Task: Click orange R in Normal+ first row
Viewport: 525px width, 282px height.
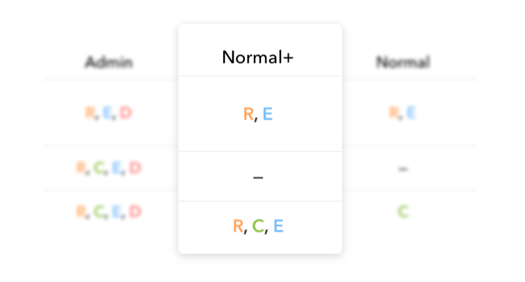Action: click(x=249, y=114)
